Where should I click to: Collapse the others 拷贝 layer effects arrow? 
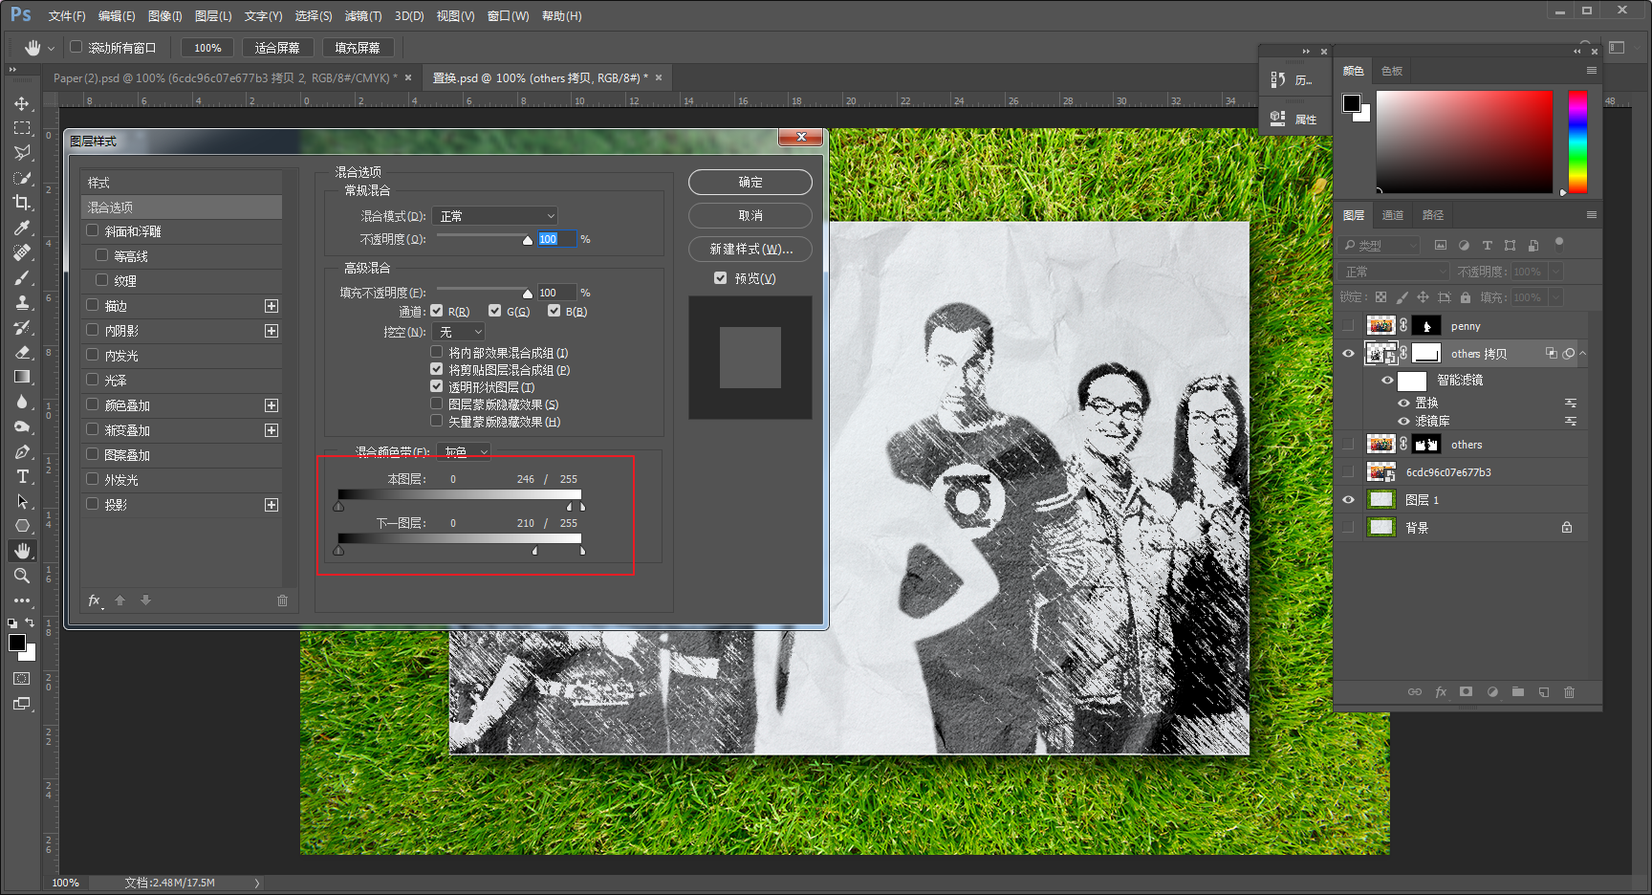[x=1583, y=354]
